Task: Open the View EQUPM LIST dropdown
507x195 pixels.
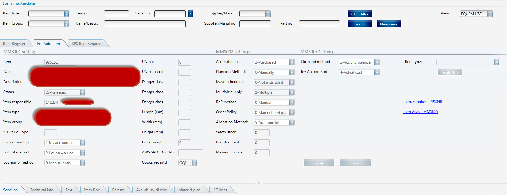Action: click(x=490, y=14)
